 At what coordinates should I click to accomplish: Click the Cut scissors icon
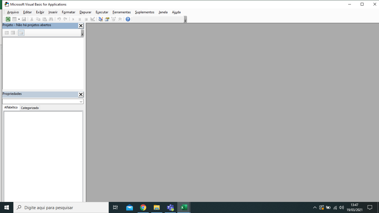pyautogui.click(x=32, y=19)
